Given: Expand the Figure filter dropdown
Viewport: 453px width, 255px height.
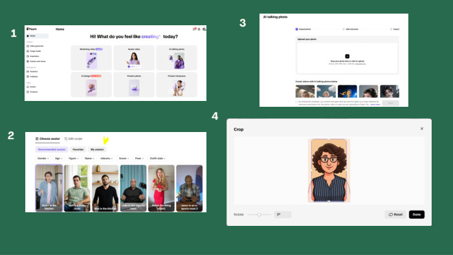Looking at the screenshot, I should pos(73,159).
